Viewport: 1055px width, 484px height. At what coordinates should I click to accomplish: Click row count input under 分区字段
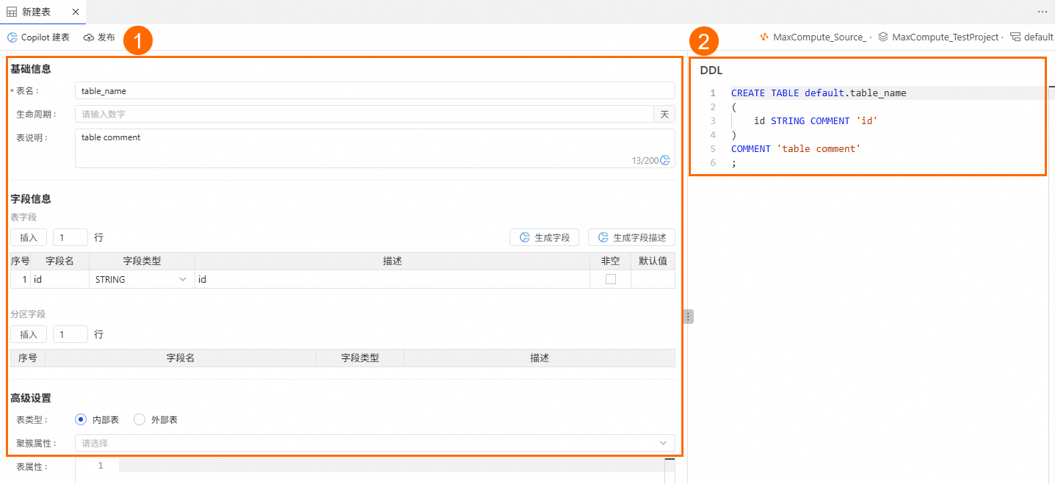[70, 334]
